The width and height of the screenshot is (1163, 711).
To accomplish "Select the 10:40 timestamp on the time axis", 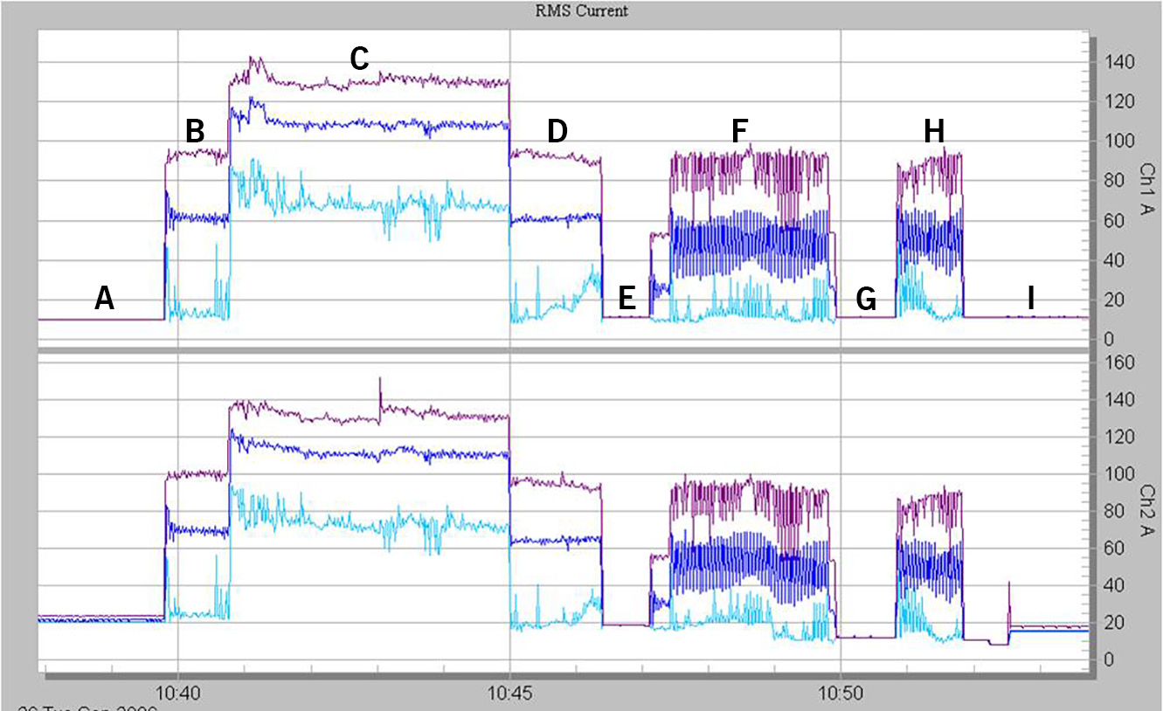I will (179, 690).
